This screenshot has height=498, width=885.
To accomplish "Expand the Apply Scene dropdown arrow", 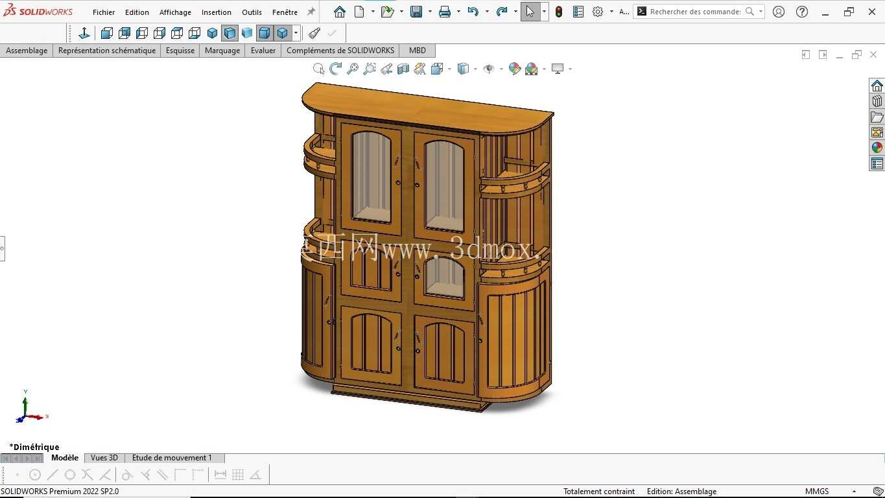I will point(544,69).
